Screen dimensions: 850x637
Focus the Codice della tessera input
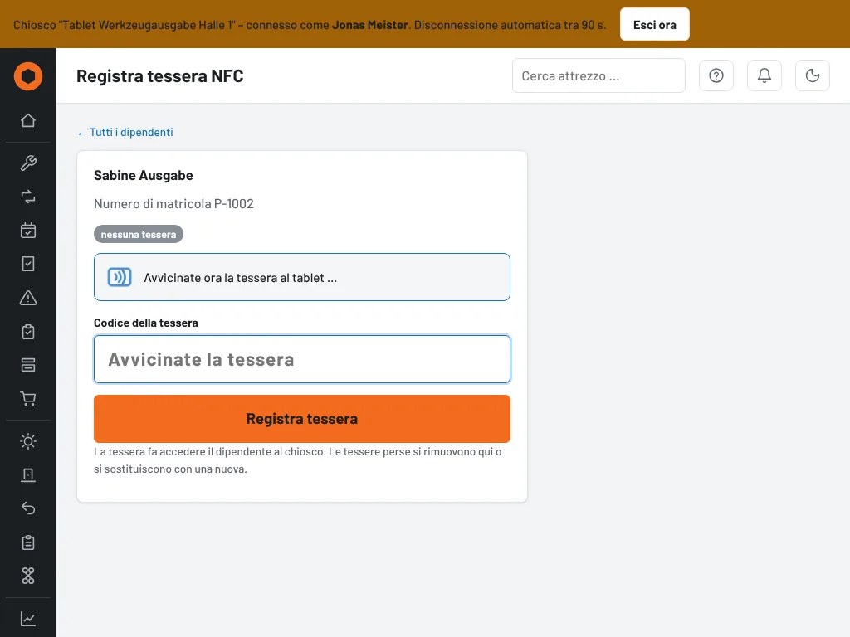302,359
